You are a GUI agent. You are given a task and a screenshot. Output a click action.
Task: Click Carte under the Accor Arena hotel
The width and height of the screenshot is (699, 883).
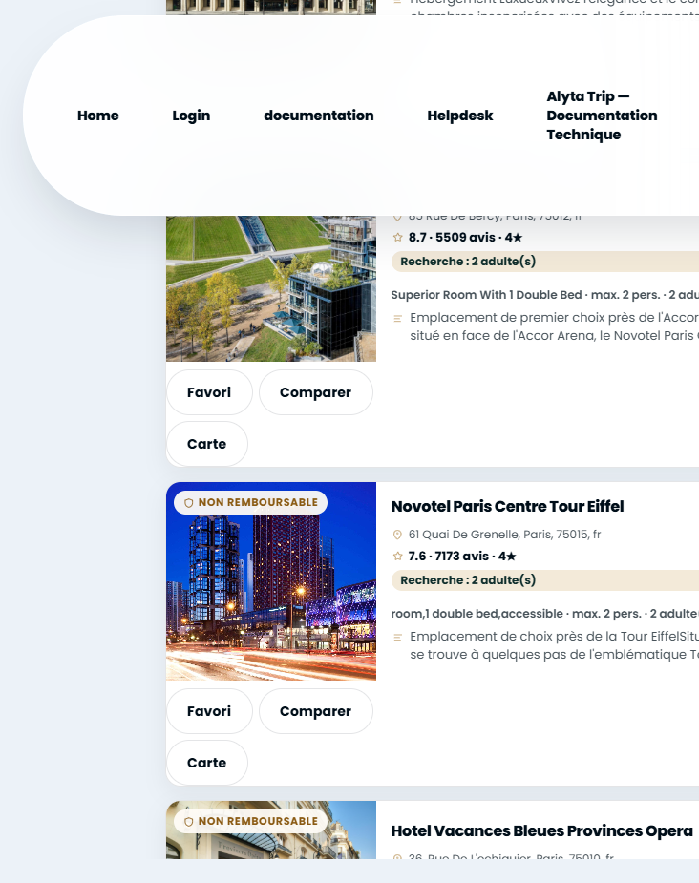pos(206,444)
